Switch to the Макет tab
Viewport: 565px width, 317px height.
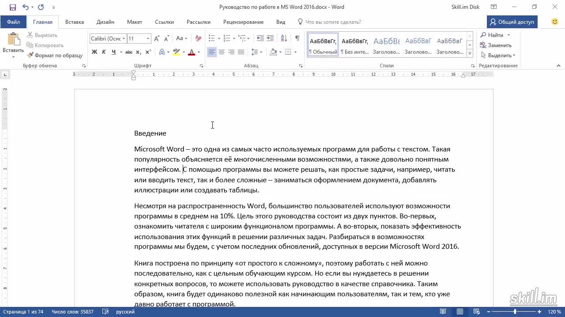point(135,22)
